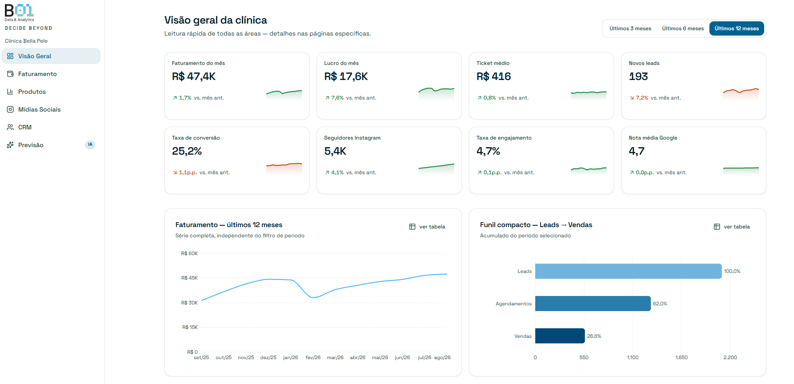Click the 62,0% label beside Agendamentos bar
The image size is (794, 384).
(x=660, y=304)
